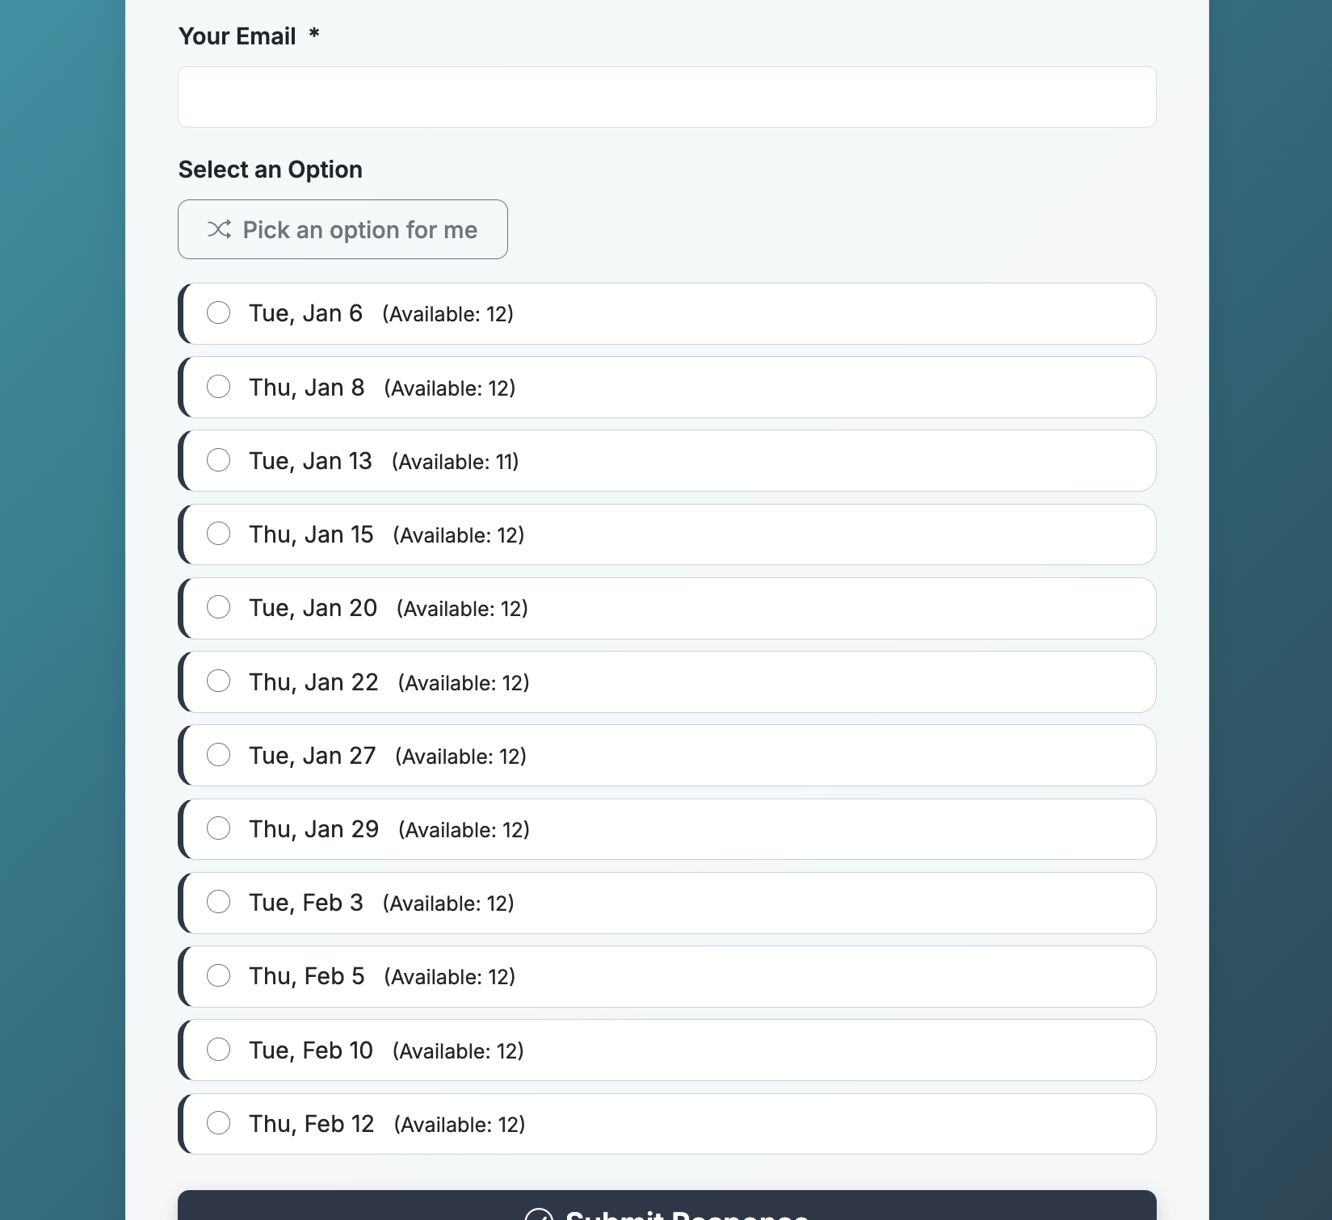
Task: Choose Tue, Jan 13 with 11 available
Action: [x=218, y=460]
